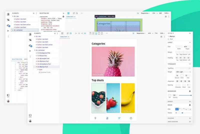Open the Styles header dropdown

tap(171, 33)
